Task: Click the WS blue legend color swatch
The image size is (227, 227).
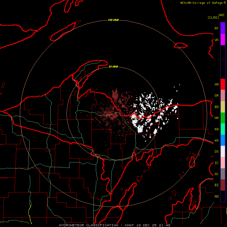Action: coord(223,140)
